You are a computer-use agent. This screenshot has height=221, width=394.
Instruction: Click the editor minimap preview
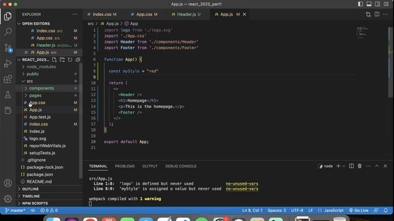363,33
